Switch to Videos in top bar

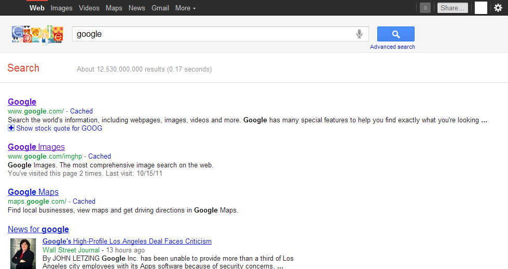pyautogui.click(x=89, y=8)
